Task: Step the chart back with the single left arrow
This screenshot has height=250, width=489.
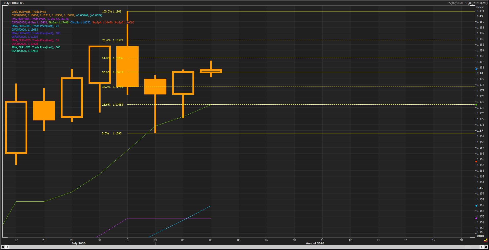Action: (7, 247)
